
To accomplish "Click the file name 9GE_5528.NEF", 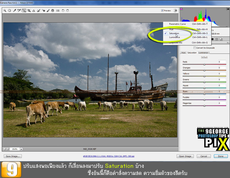I will [x=90, y=149].
